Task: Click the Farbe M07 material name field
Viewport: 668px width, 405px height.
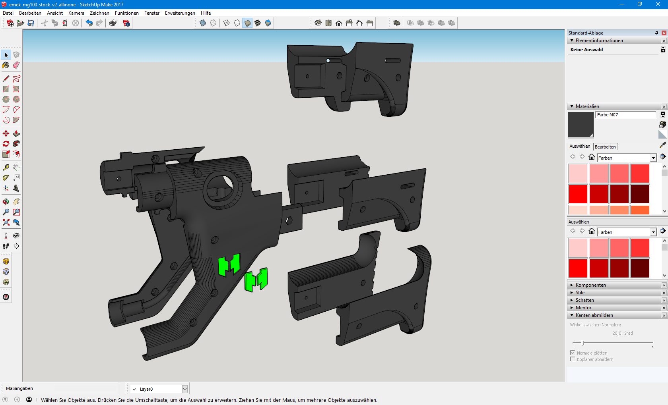Action: [x=625, y=115]
